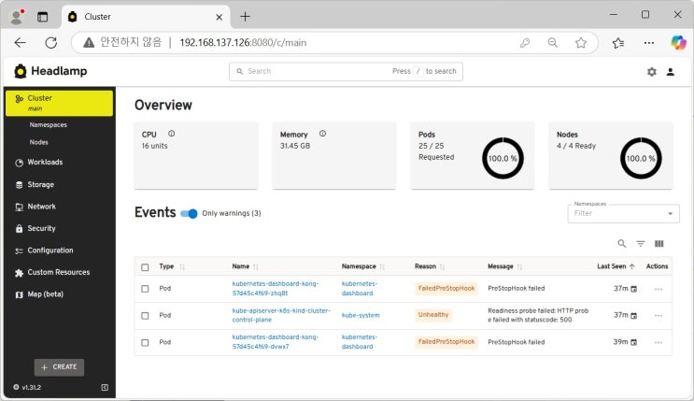Click calendar icon in kube-apiserver row
Viewport: 694px width, 401px height.
pos(634,316)
